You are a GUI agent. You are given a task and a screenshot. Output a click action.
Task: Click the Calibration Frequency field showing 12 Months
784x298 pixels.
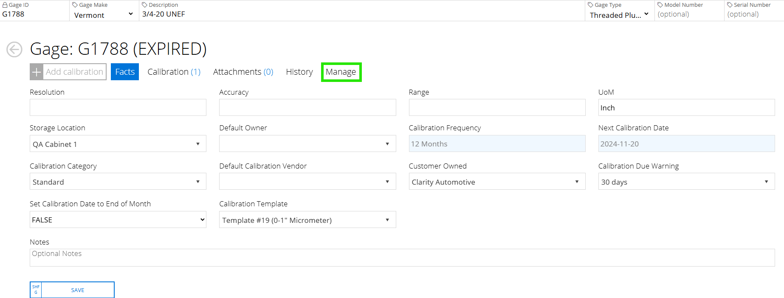coord(497,143)
